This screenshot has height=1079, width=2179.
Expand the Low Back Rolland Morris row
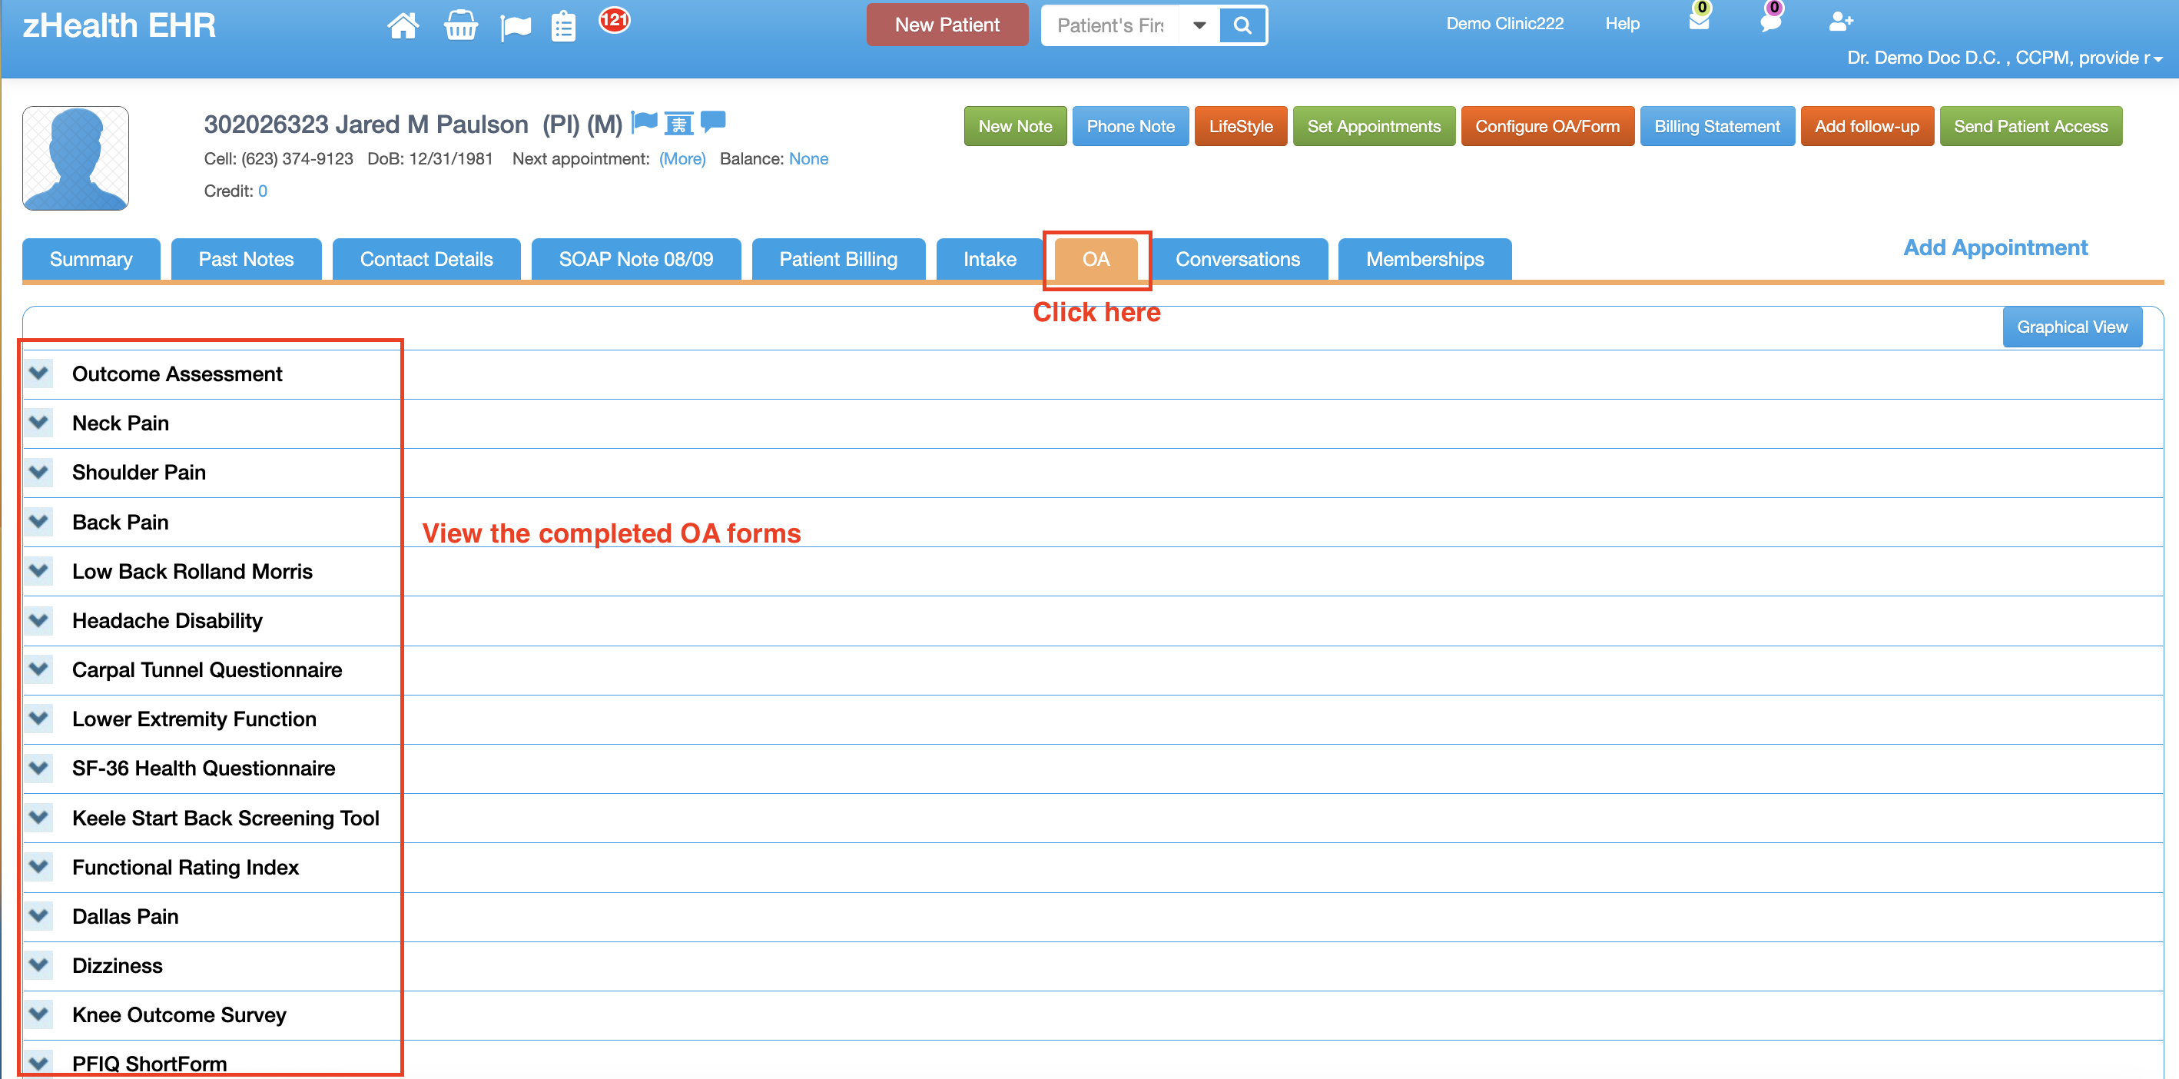click(x=38, y=569)
